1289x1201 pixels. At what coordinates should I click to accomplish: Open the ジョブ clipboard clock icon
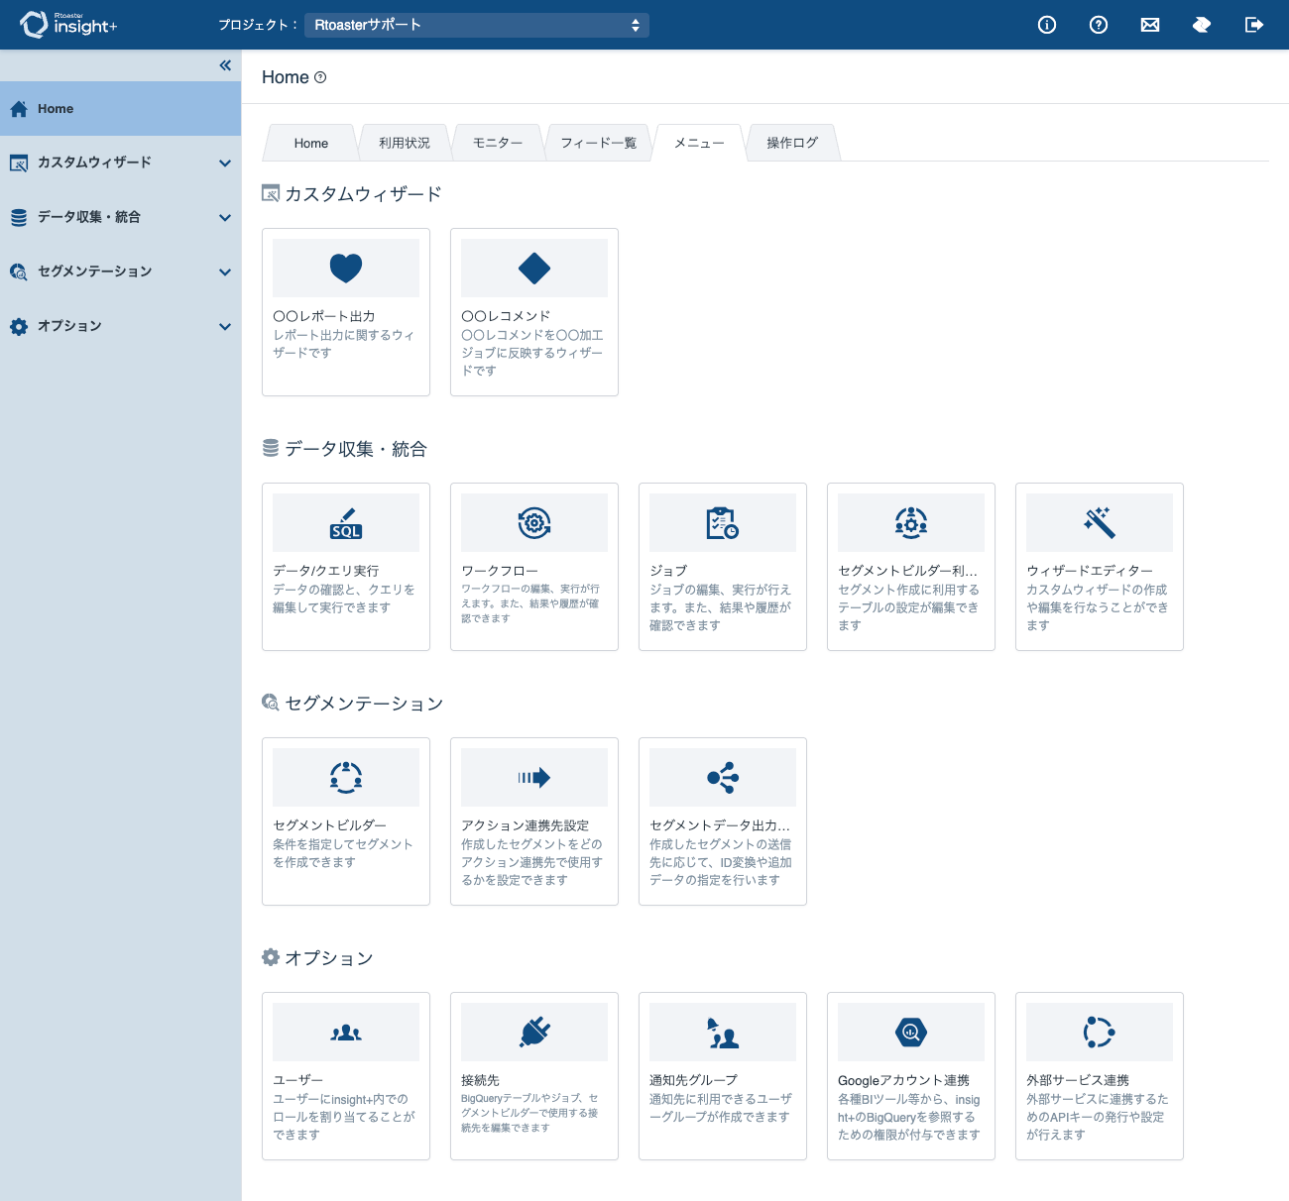coord(723,522)
